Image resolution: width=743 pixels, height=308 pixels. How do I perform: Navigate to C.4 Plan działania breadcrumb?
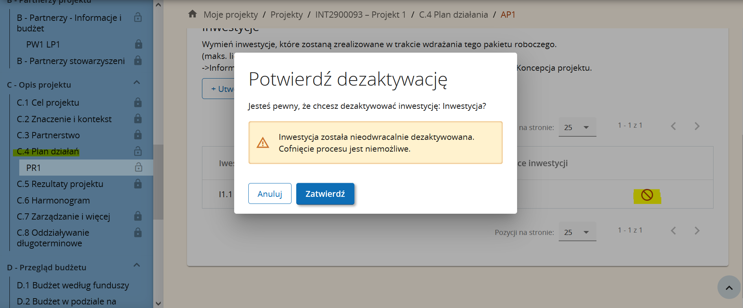point(453,15)
